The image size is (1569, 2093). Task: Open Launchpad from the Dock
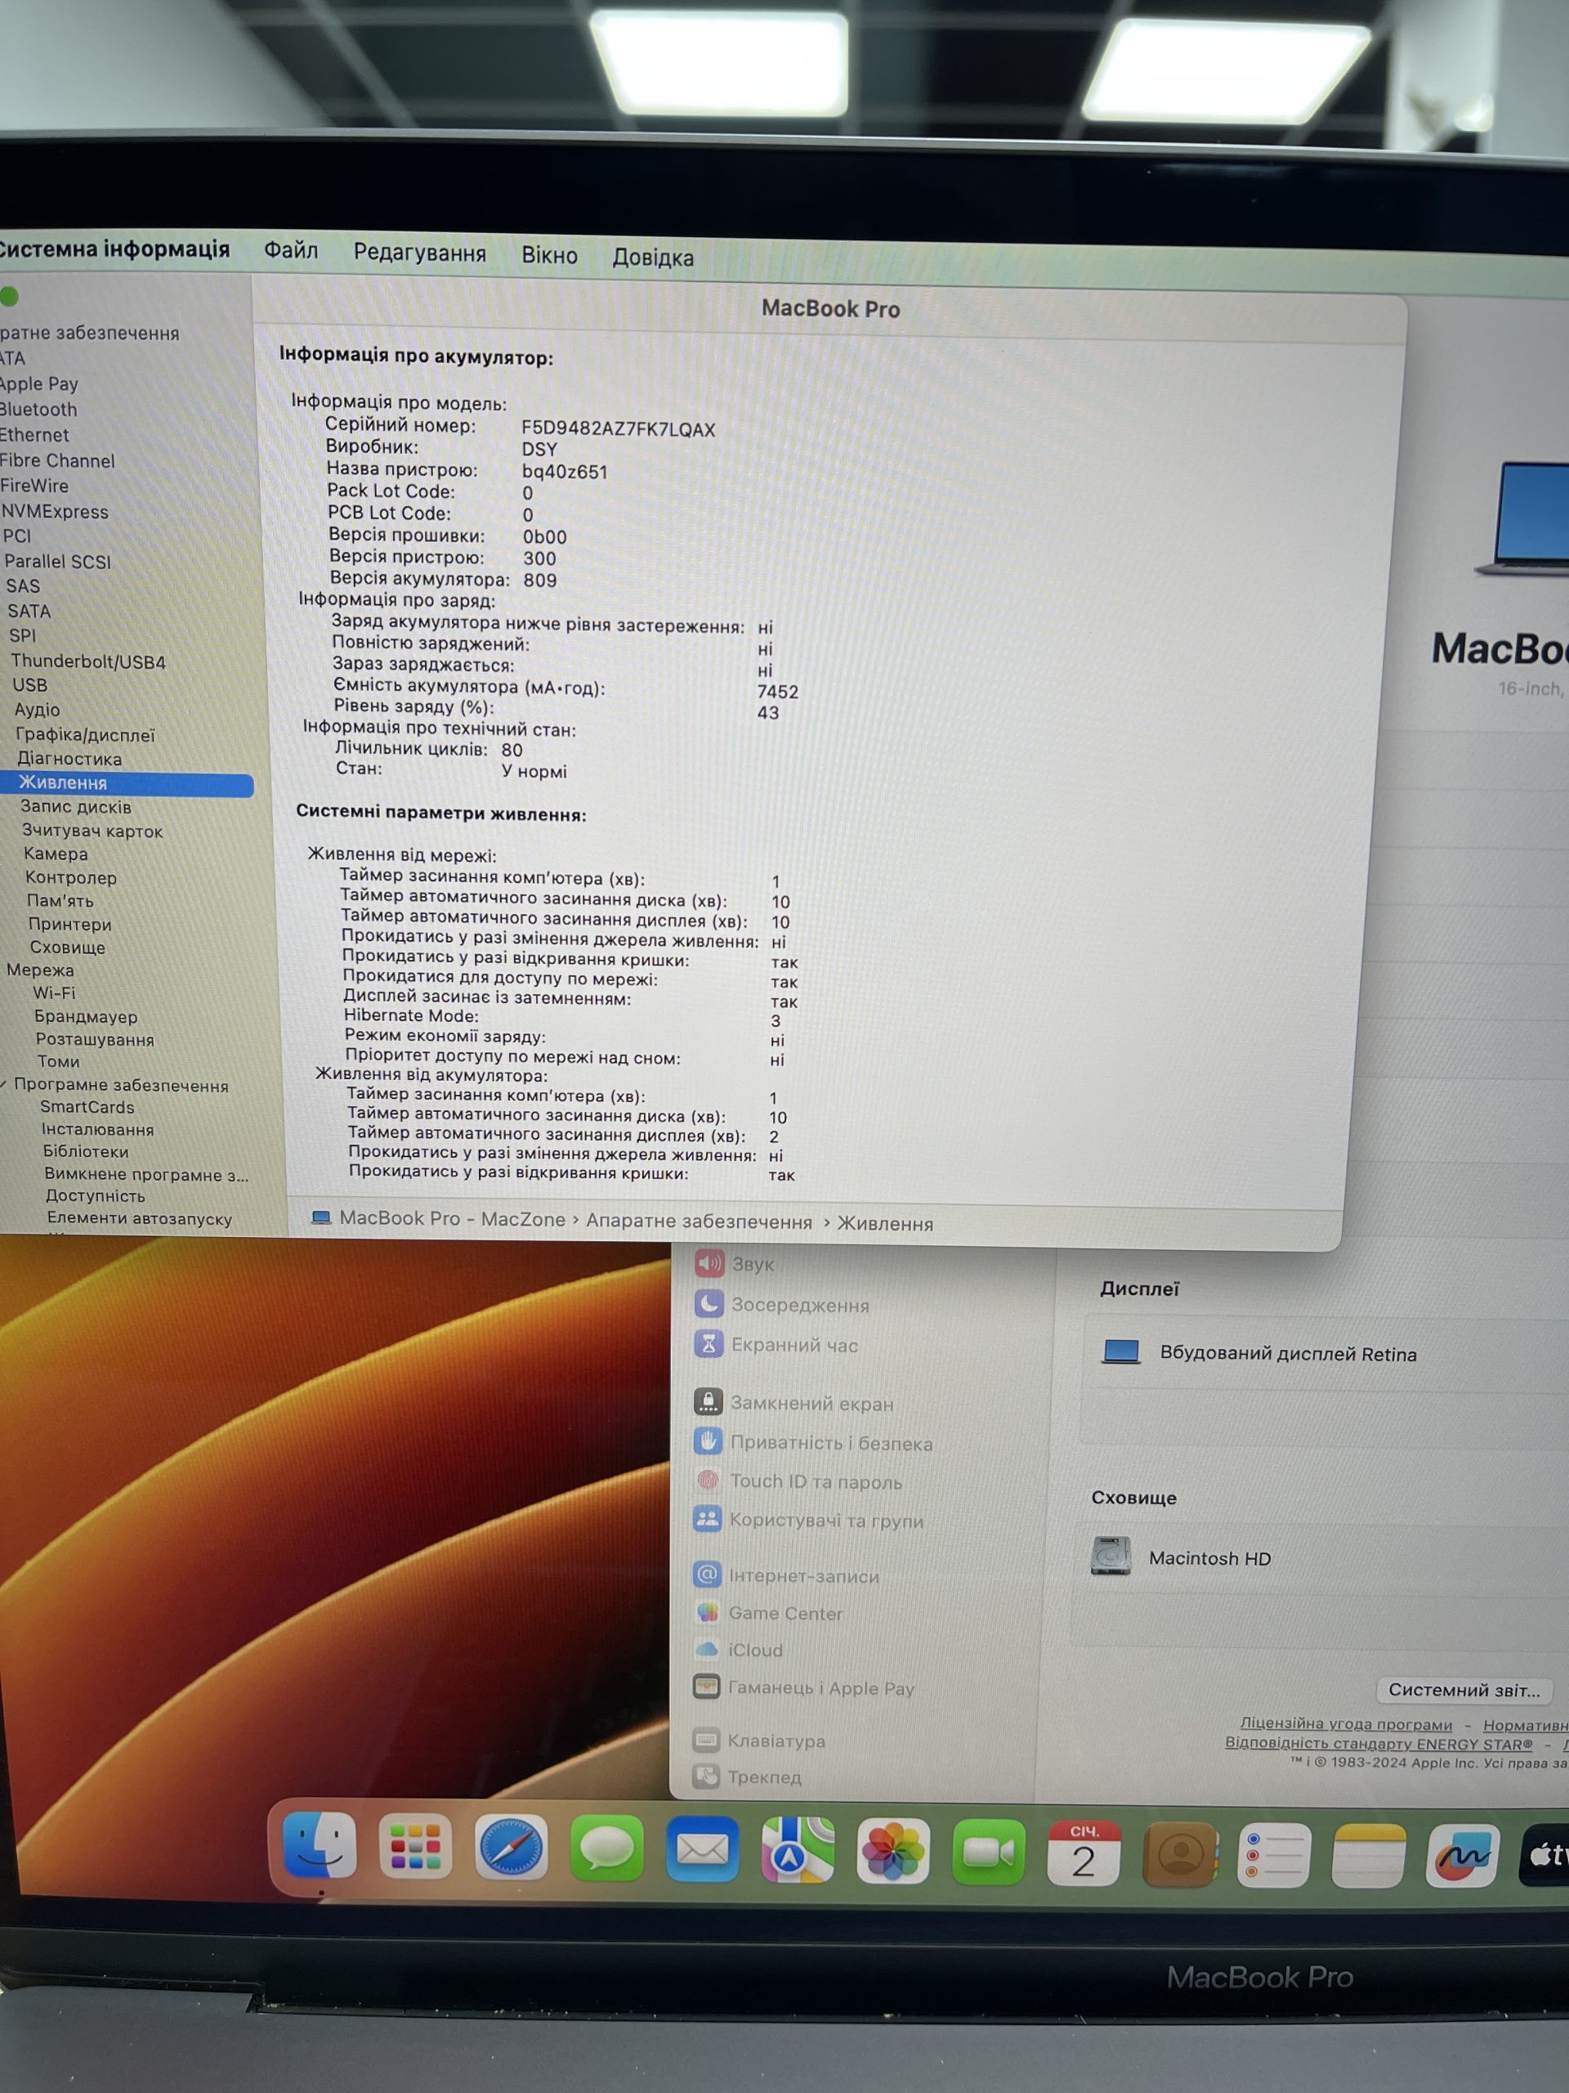tap(415, 1846)
